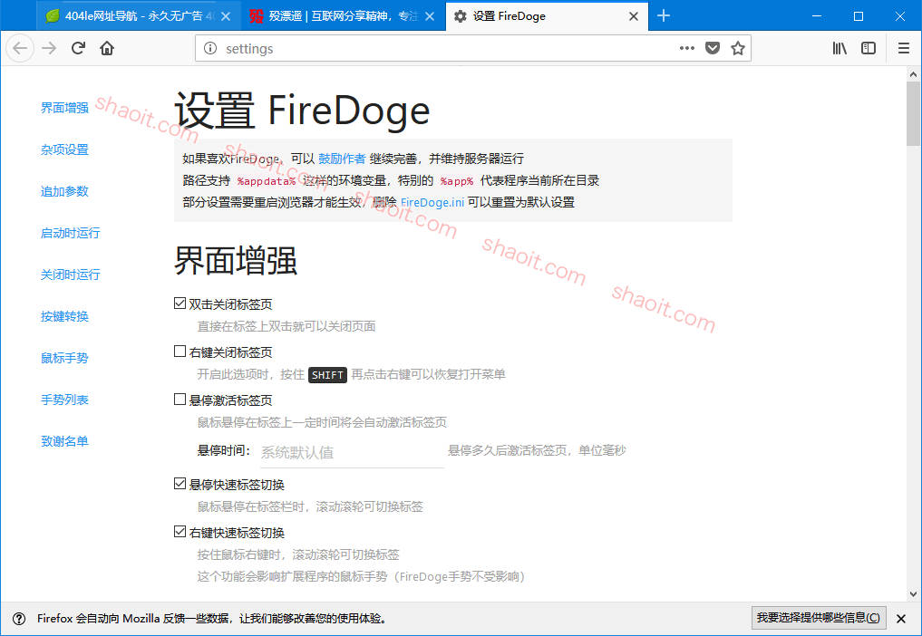Click the %appdata% variable text
Viewport: 922px width, 636px height.
[267, 181]
